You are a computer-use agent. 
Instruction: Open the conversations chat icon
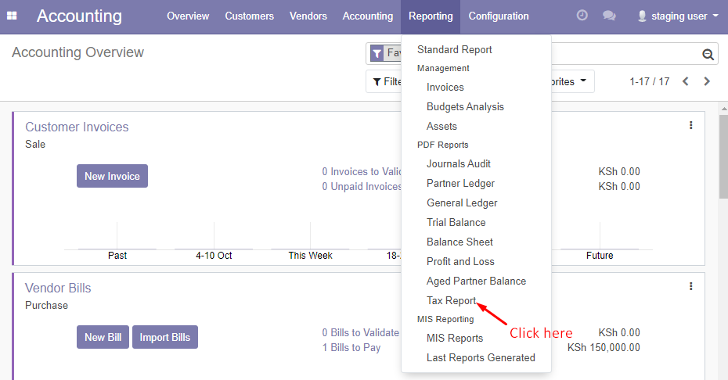pyautogui.click(x=609, y=16)
